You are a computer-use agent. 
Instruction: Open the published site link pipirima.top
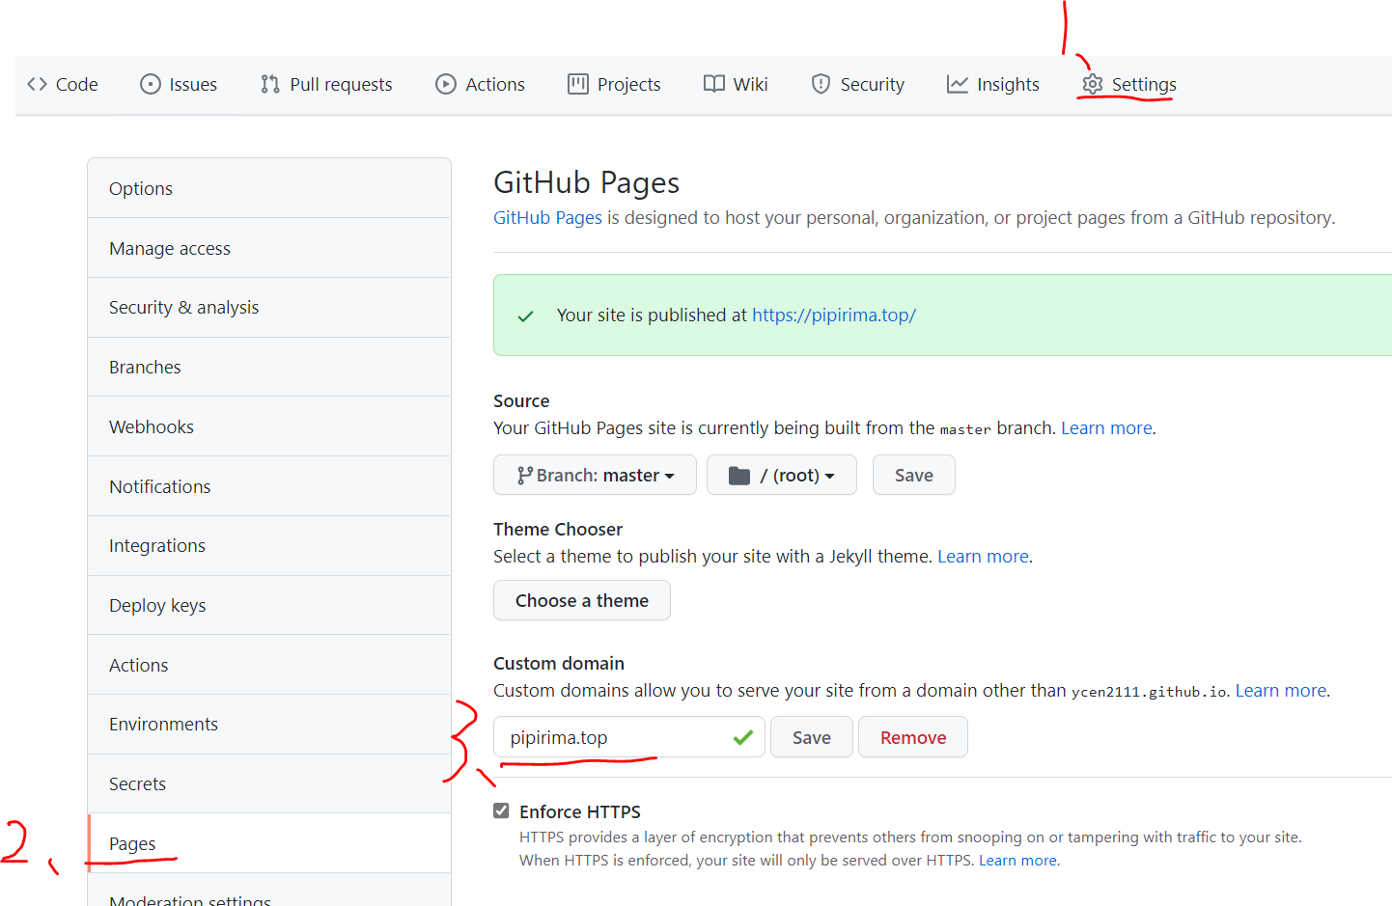tap(834, 316)
